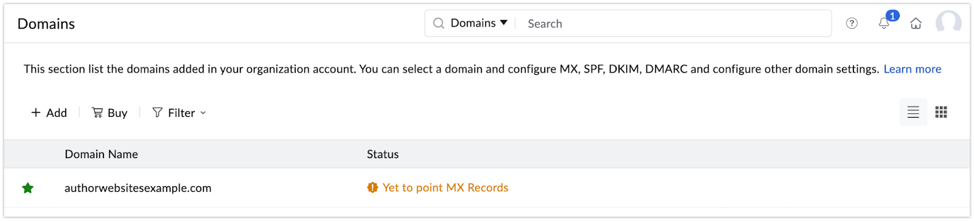Click the Domain Name column header
This screenshot has height=221, width=974.
tap(101, 154)
